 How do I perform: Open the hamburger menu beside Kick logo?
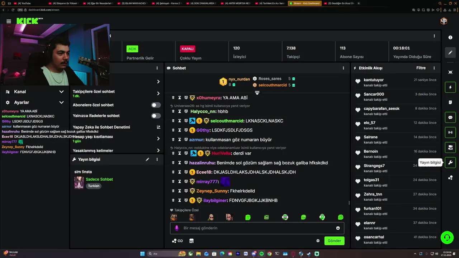tap(9, 21)
